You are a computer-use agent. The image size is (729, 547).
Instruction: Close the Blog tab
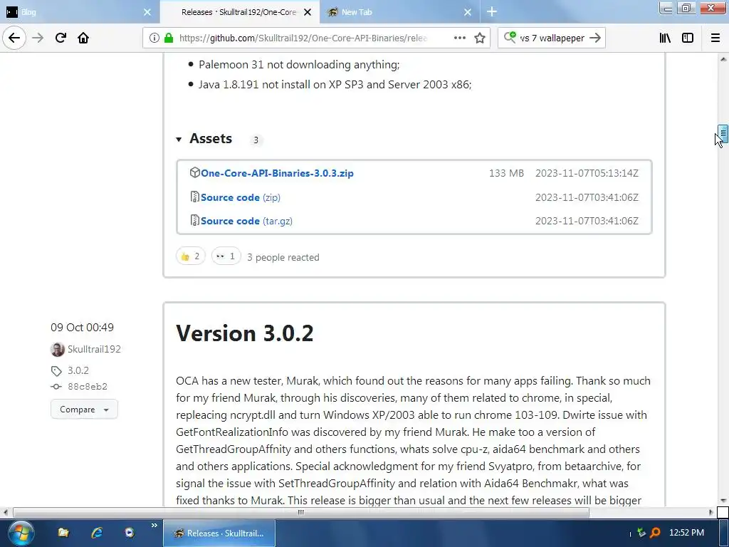click(147, 12)
